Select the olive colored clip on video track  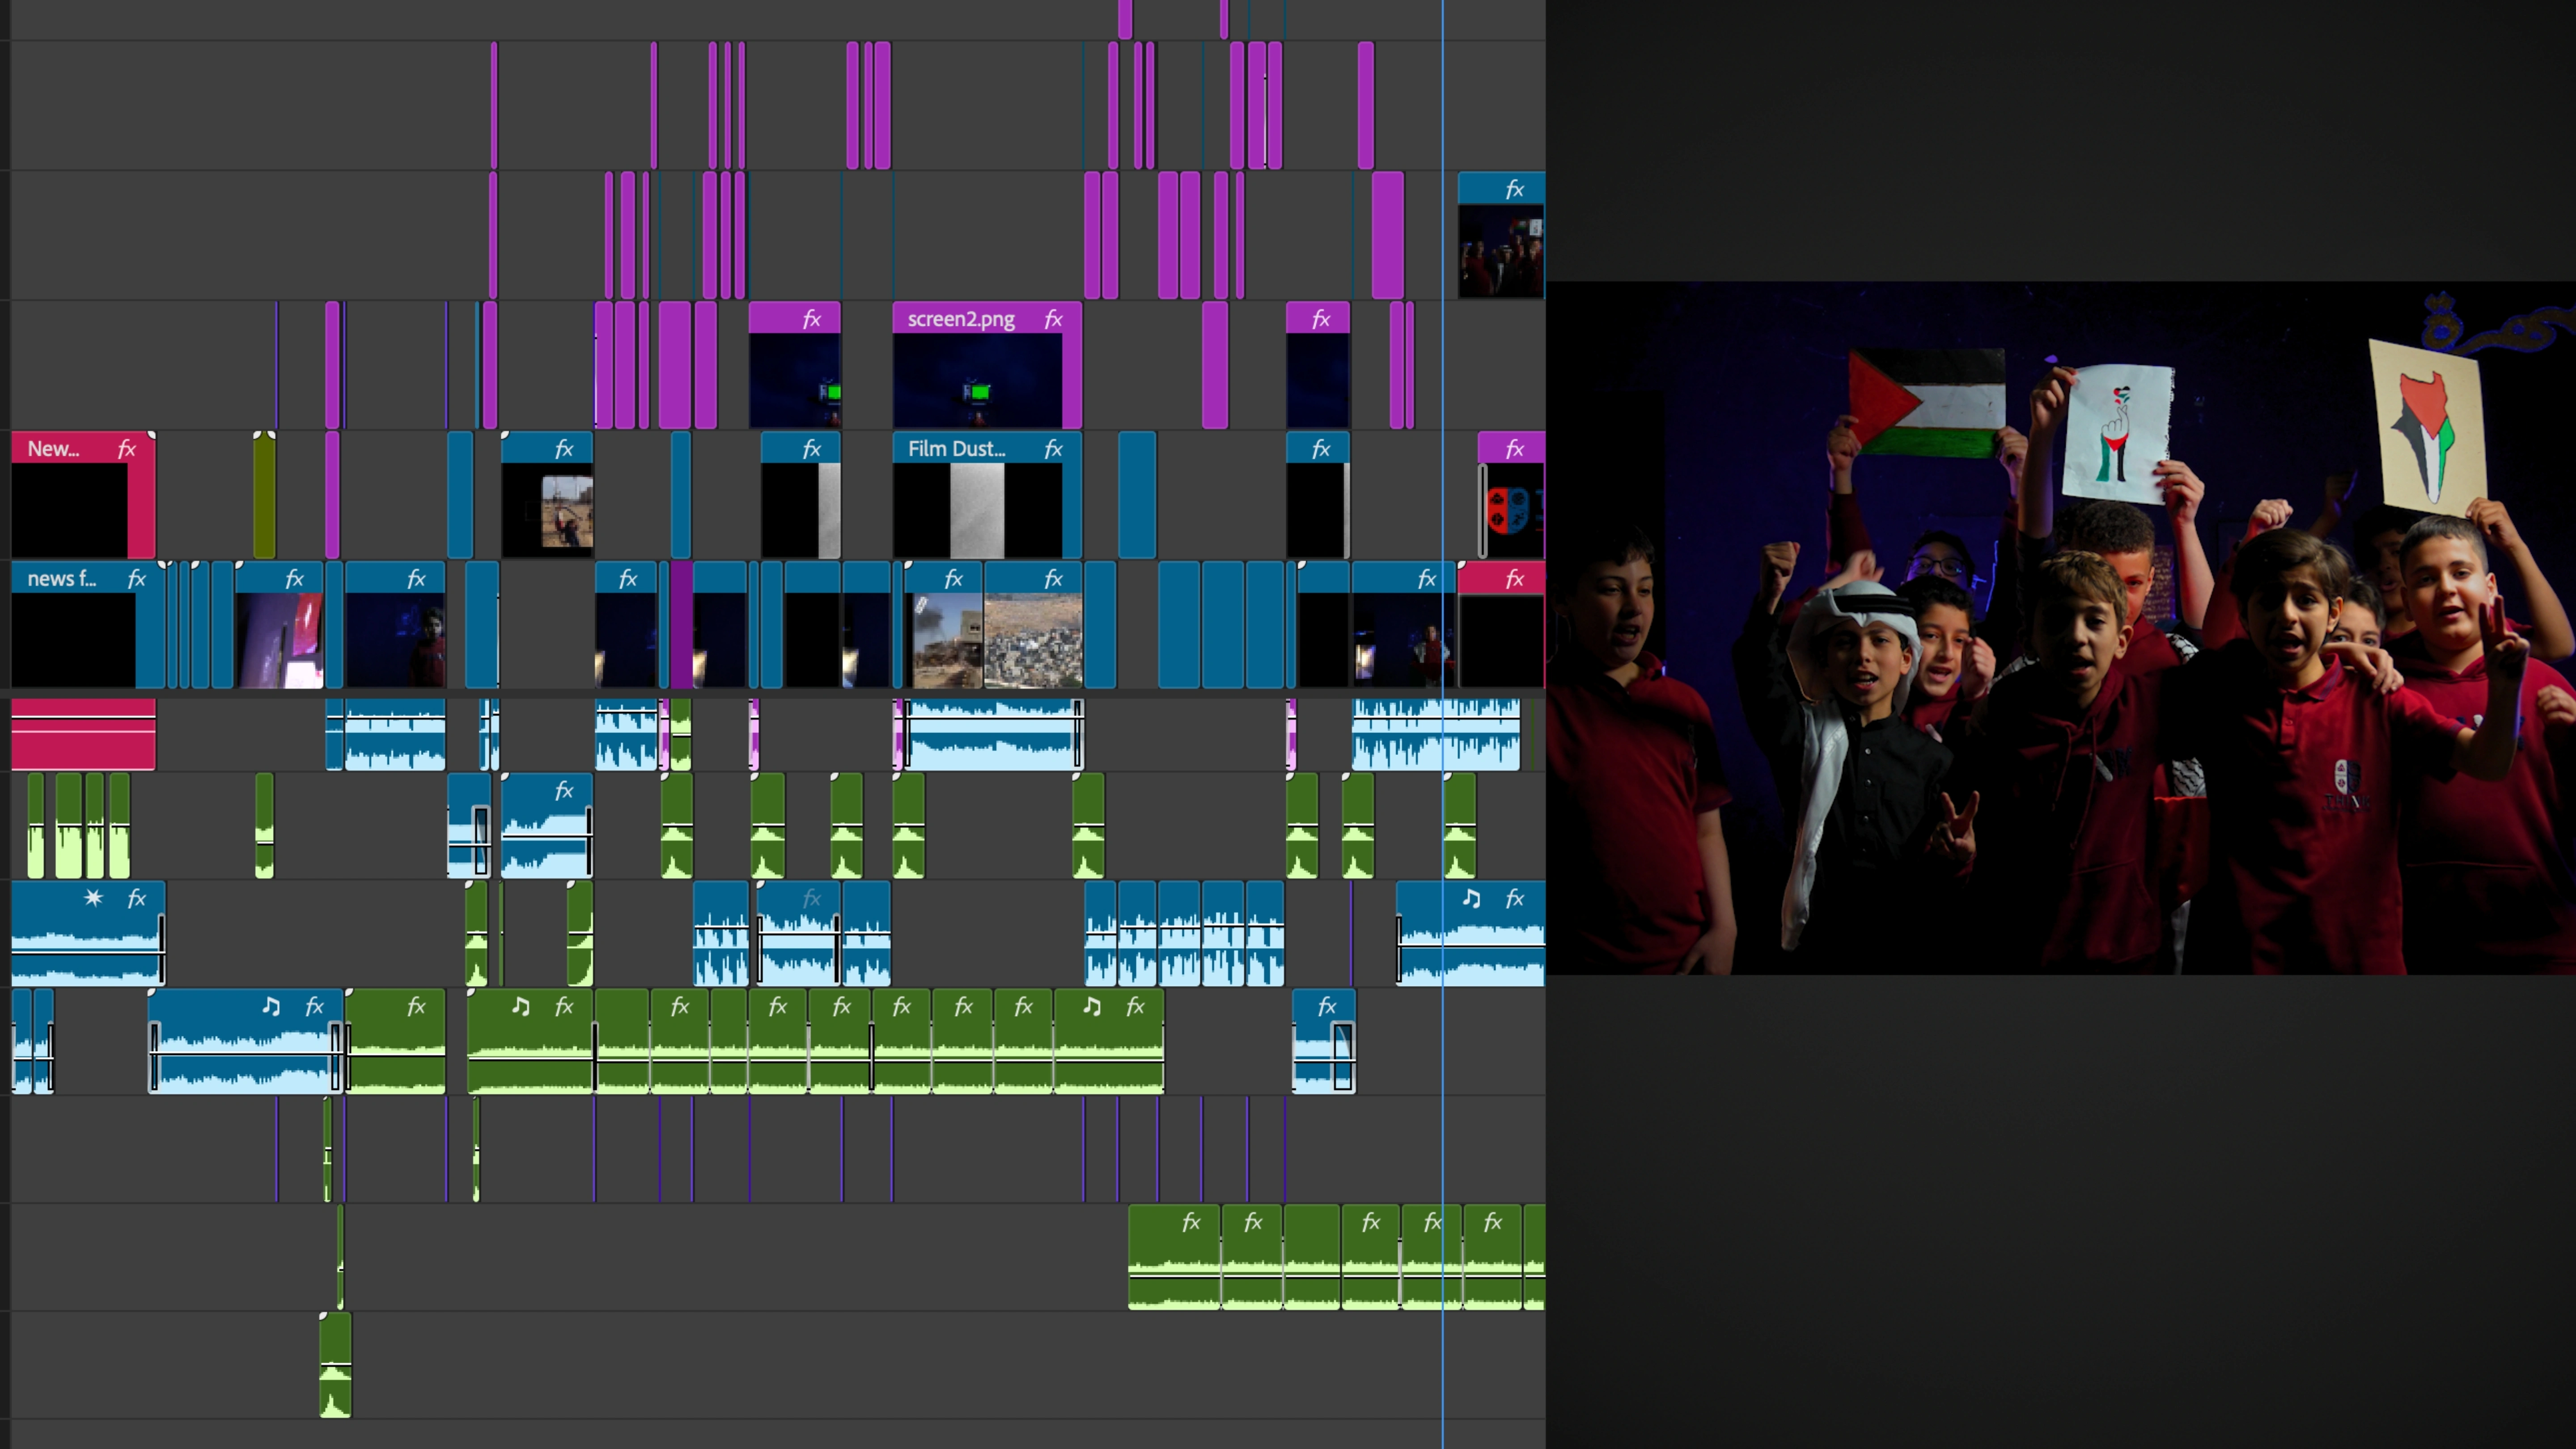click(264, 495)
